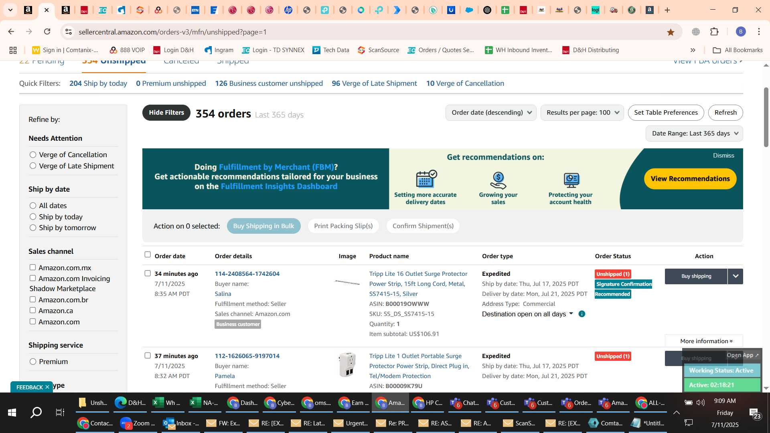Switch to Pending orders tab
Image resolution: width=770 pixels, height=433 pixels.
tap(42, 61)
